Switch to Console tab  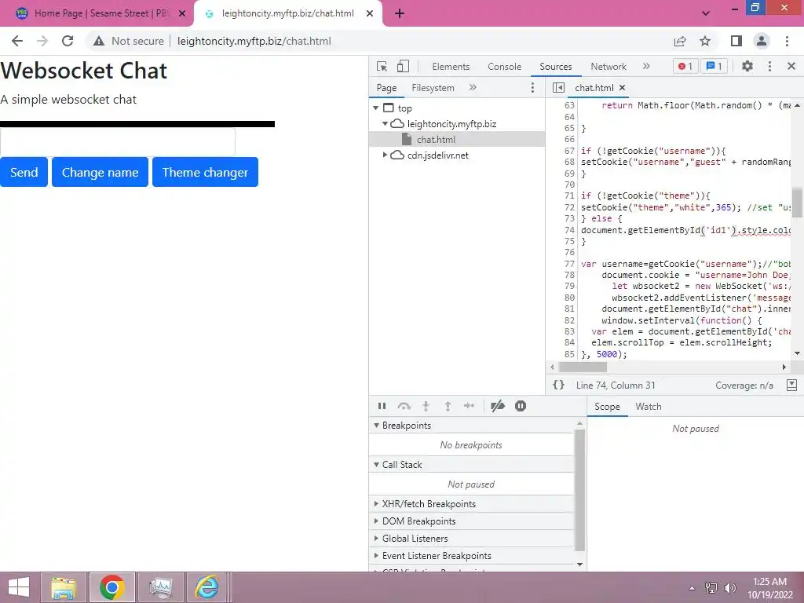[x=505, y=67]
